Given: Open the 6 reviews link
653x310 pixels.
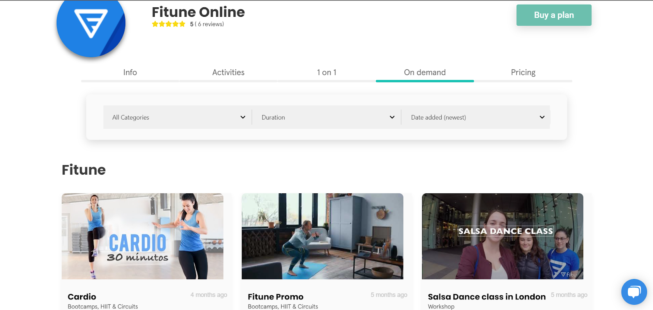Looking at the screenshot, I should 209,24.
